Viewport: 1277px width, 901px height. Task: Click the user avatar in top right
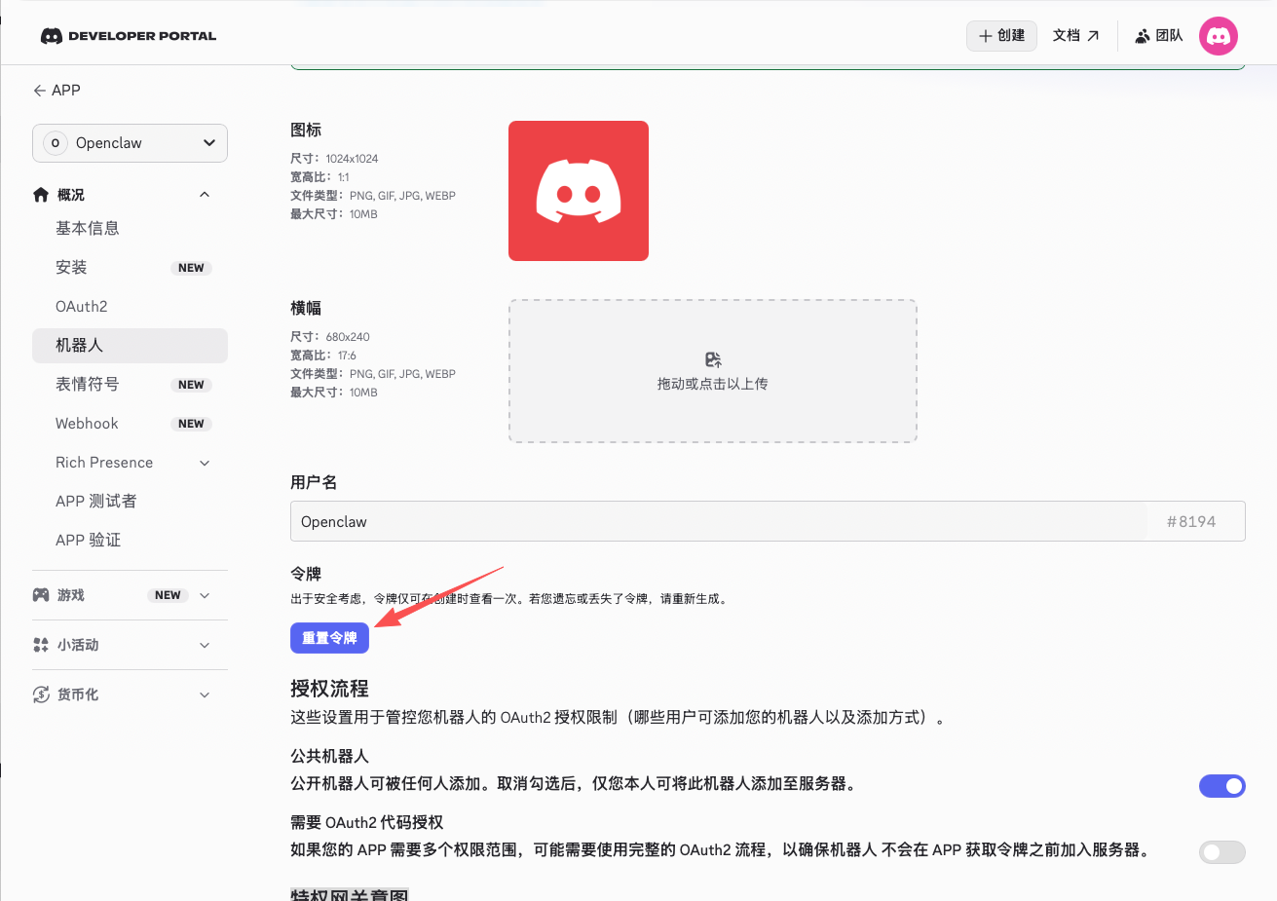click(x=1218, y=36)
